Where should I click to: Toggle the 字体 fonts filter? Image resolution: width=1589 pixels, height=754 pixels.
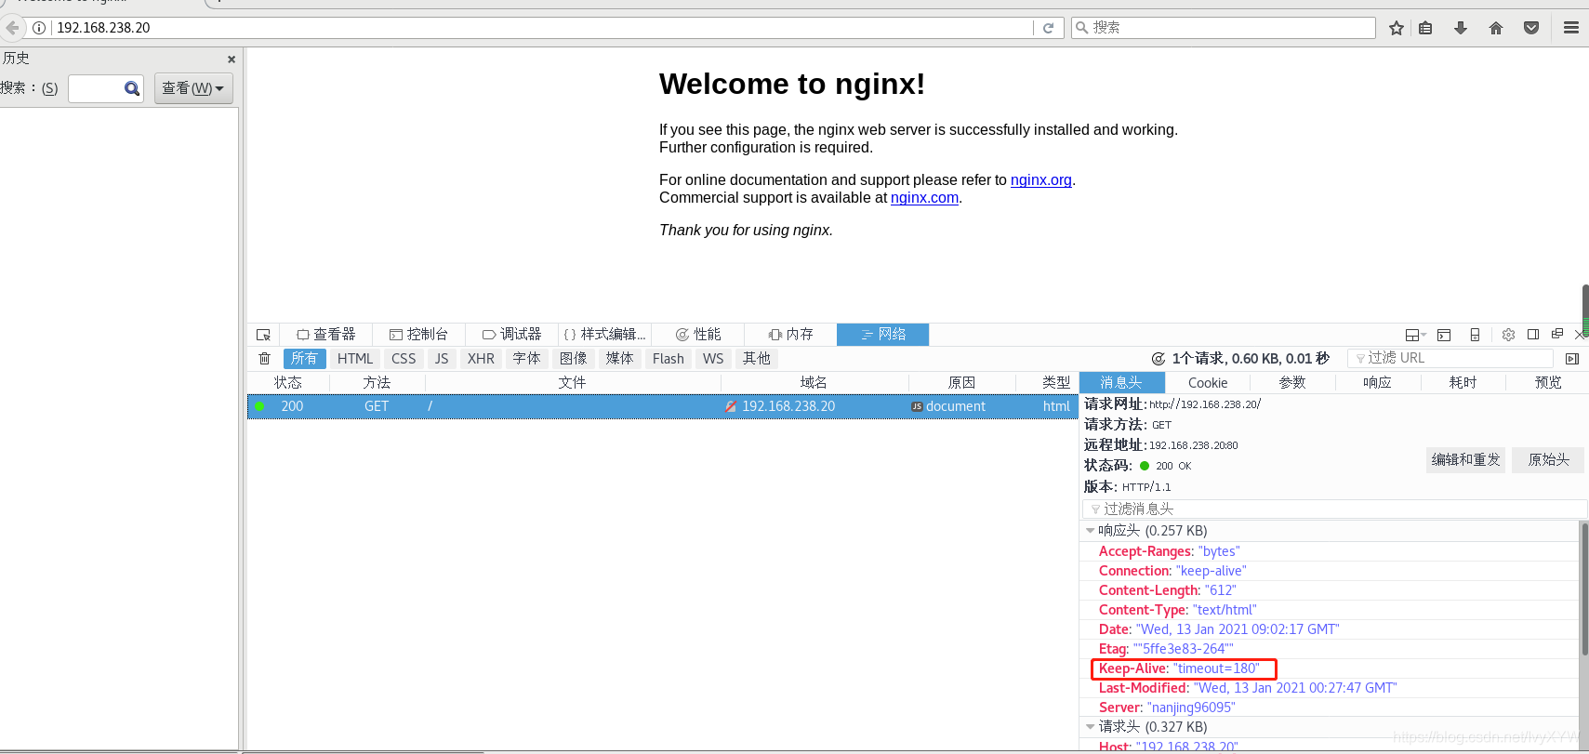pyautogui.click(x=526, y=359)
